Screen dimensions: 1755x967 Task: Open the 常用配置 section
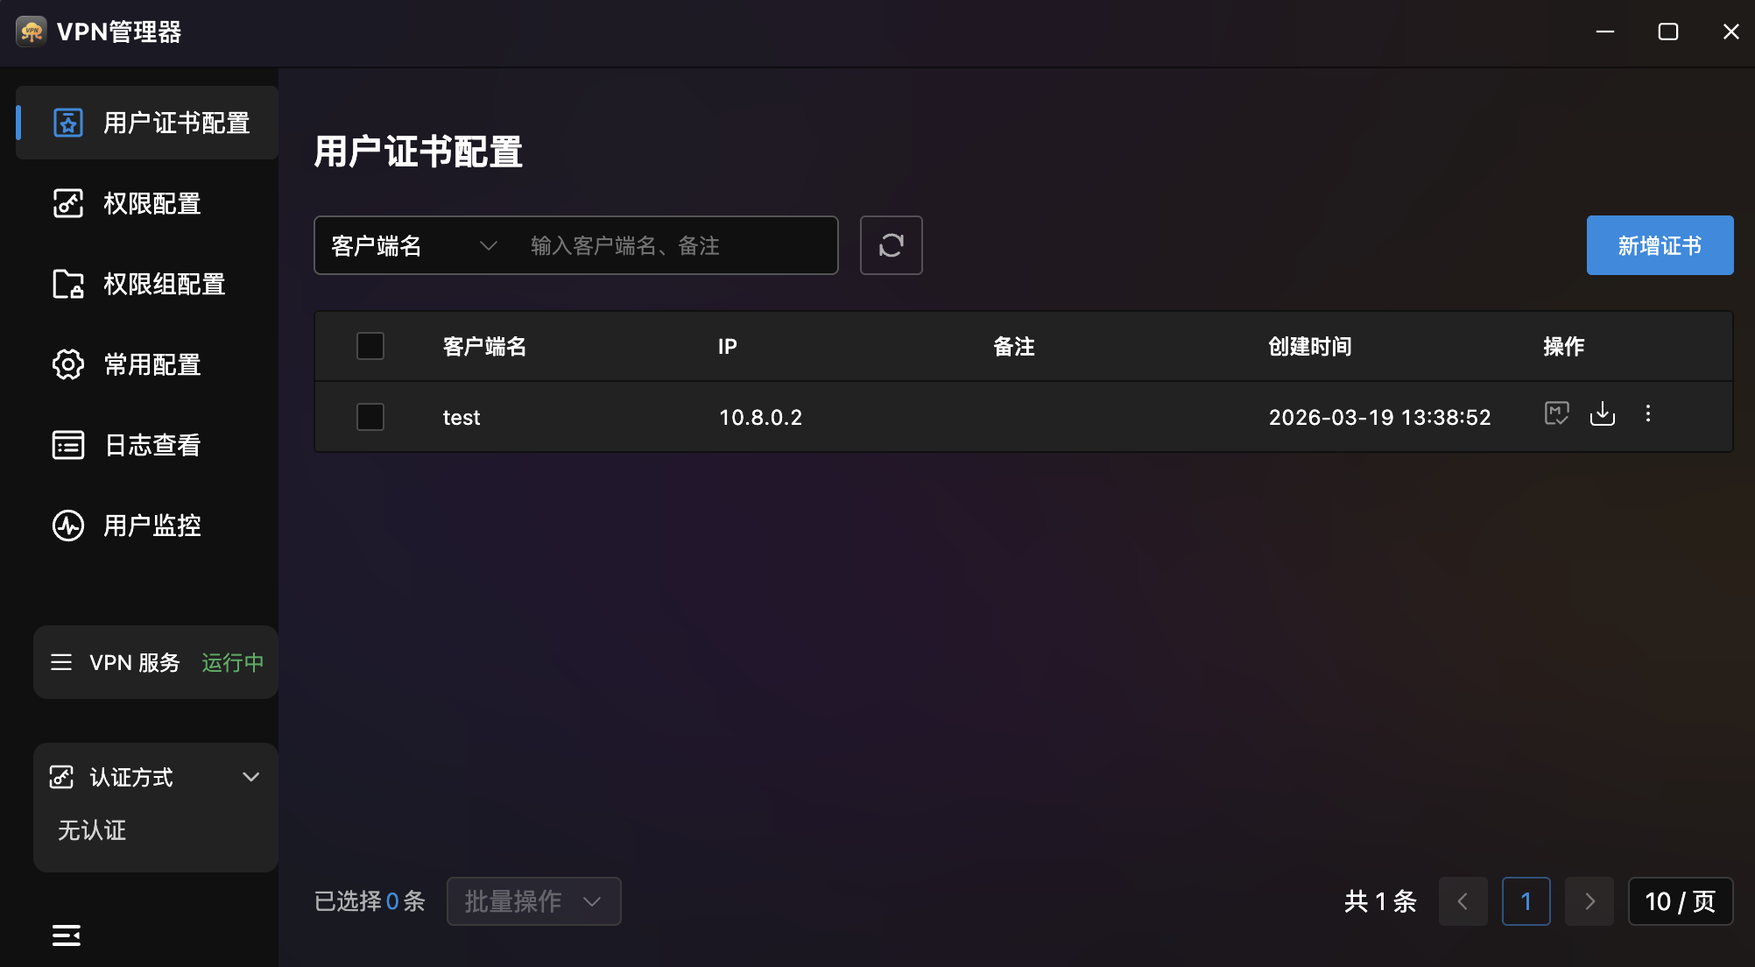point(147,364)
